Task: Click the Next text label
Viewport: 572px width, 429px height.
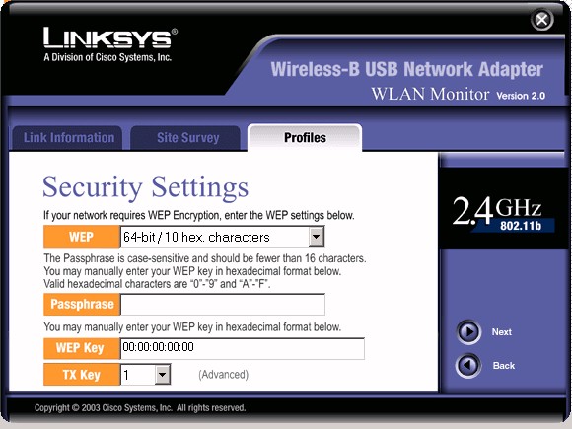Action: tap(501, 332)
